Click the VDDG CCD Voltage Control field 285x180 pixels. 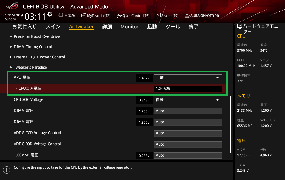(x=188, y=133)
